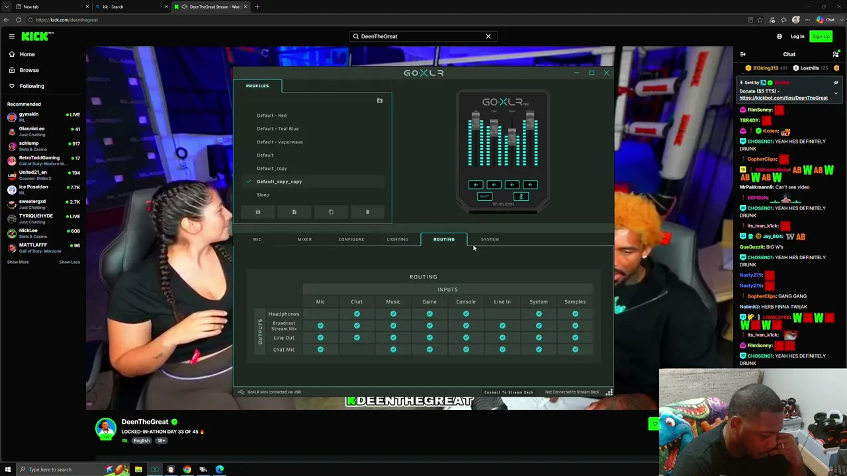
Task: Select the LIGHTING tab in GoXLR
Action: click(x=398, y=239)
